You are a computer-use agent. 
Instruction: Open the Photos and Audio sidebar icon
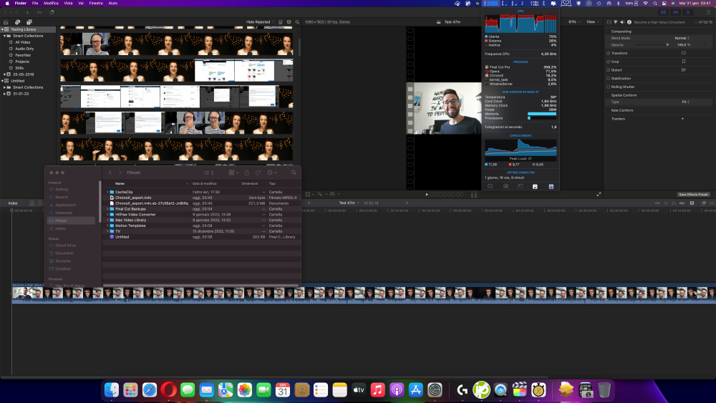click(x=17, y=22)
